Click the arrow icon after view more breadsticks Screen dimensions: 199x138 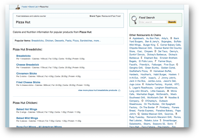(119, 91)
